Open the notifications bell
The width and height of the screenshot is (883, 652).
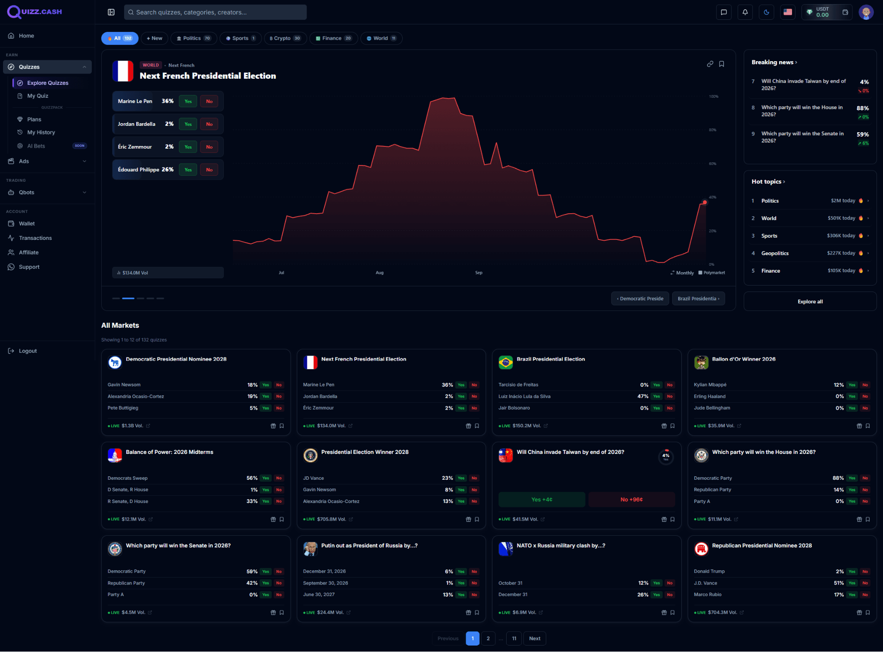pos(745,12)
